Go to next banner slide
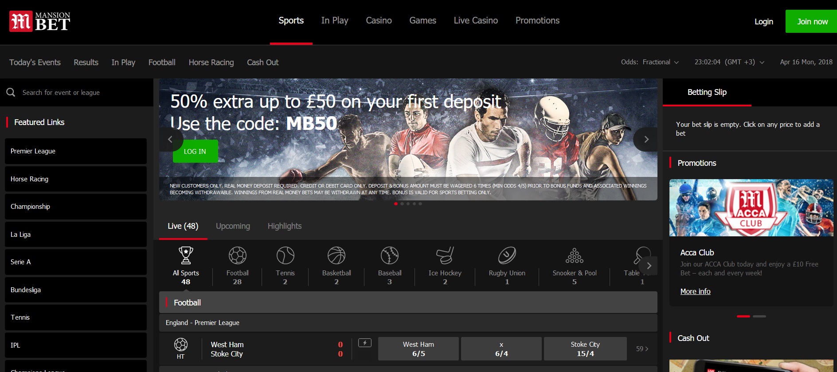Image resolution: width=837 pixels, height=372 pixels. [x=646, y=139]
